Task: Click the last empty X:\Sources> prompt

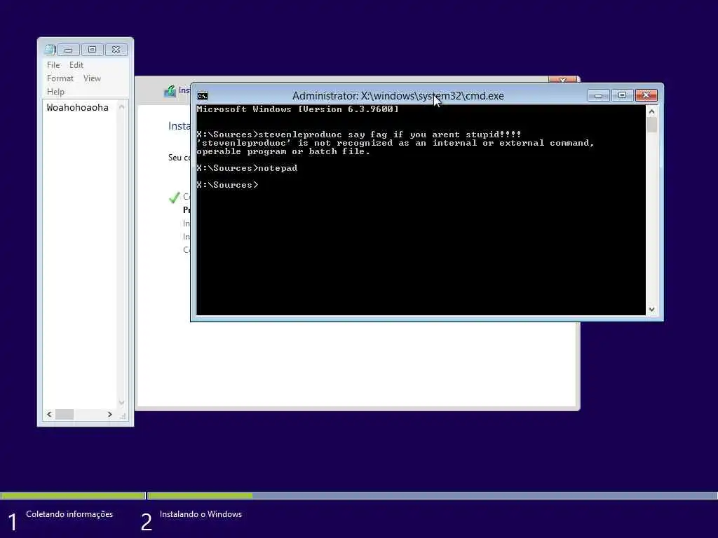Action: click(x=227, y=185)
